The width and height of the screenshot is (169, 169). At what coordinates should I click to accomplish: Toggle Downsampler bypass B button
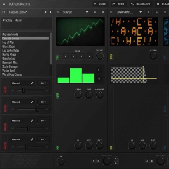(x=148, y=12)
